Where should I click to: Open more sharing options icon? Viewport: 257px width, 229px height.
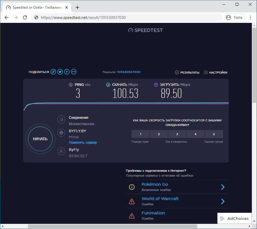pos(73,72)
